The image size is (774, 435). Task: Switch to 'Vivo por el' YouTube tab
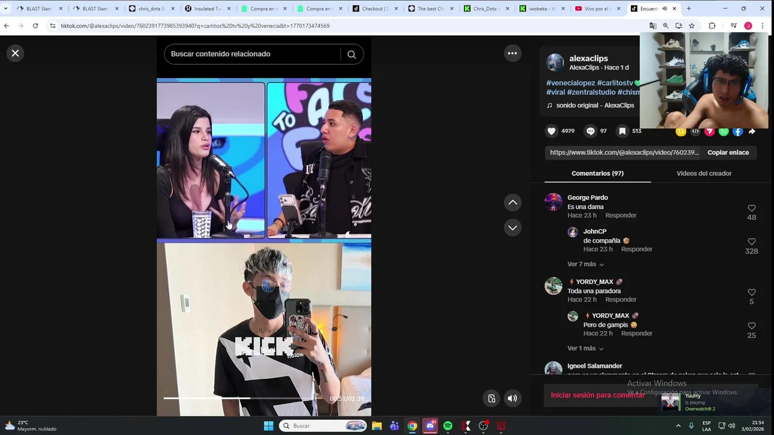click(597, 8)
